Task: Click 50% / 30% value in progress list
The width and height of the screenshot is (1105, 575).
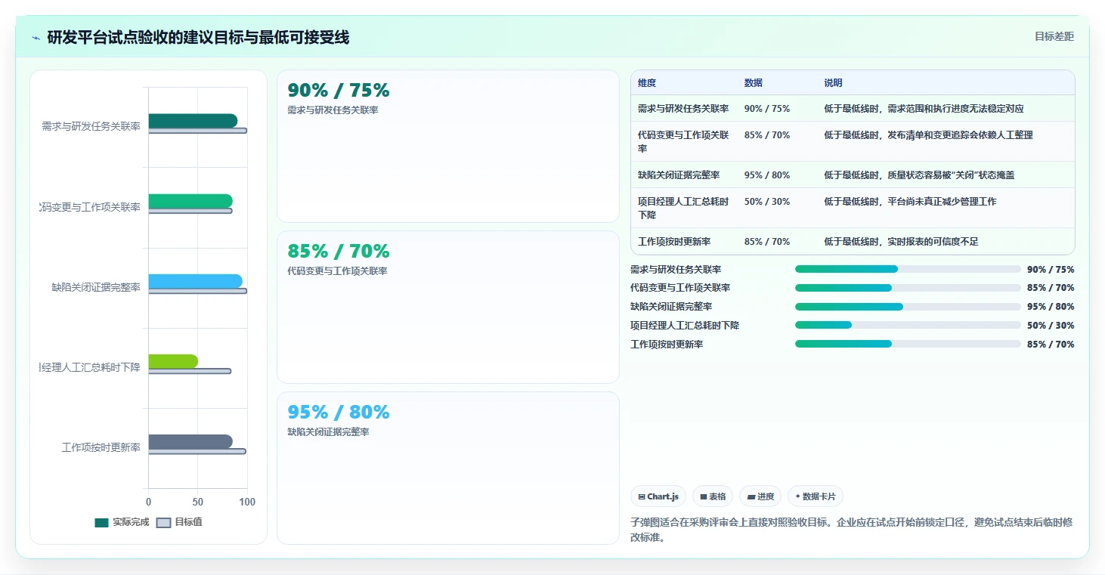Action: [x=1051, y=326]
